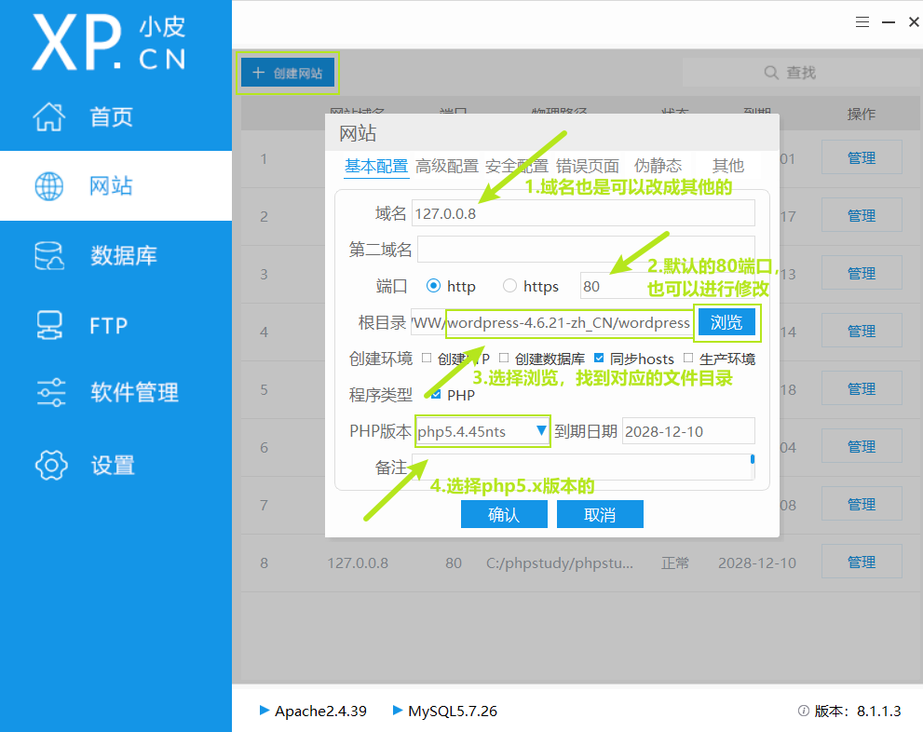
Task: Open 软件管理 software management icon
Action: coord(51,393)
